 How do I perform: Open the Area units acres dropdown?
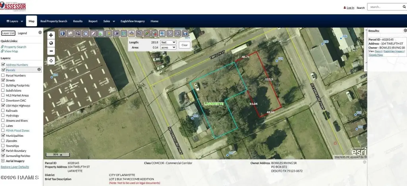pos(168,47)
